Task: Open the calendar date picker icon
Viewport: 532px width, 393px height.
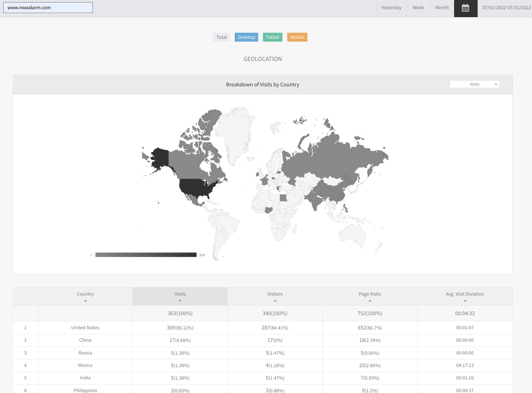Action: [x=465, y=8]
